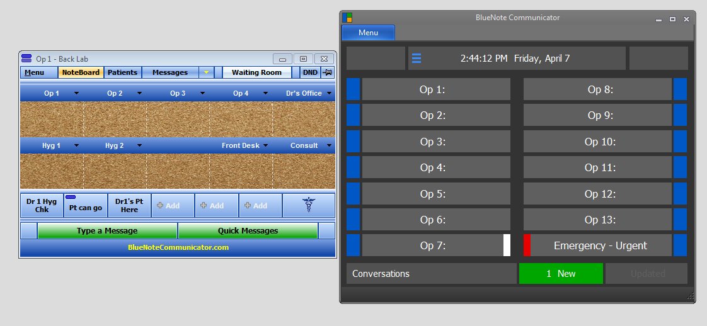Open the BlueNoteCommunicator.com link

coord(178,247)
